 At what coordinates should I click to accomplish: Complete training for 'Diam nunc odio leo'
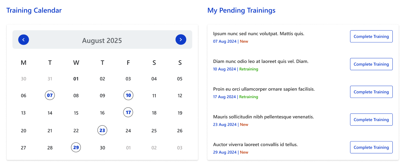pos(371,64)
